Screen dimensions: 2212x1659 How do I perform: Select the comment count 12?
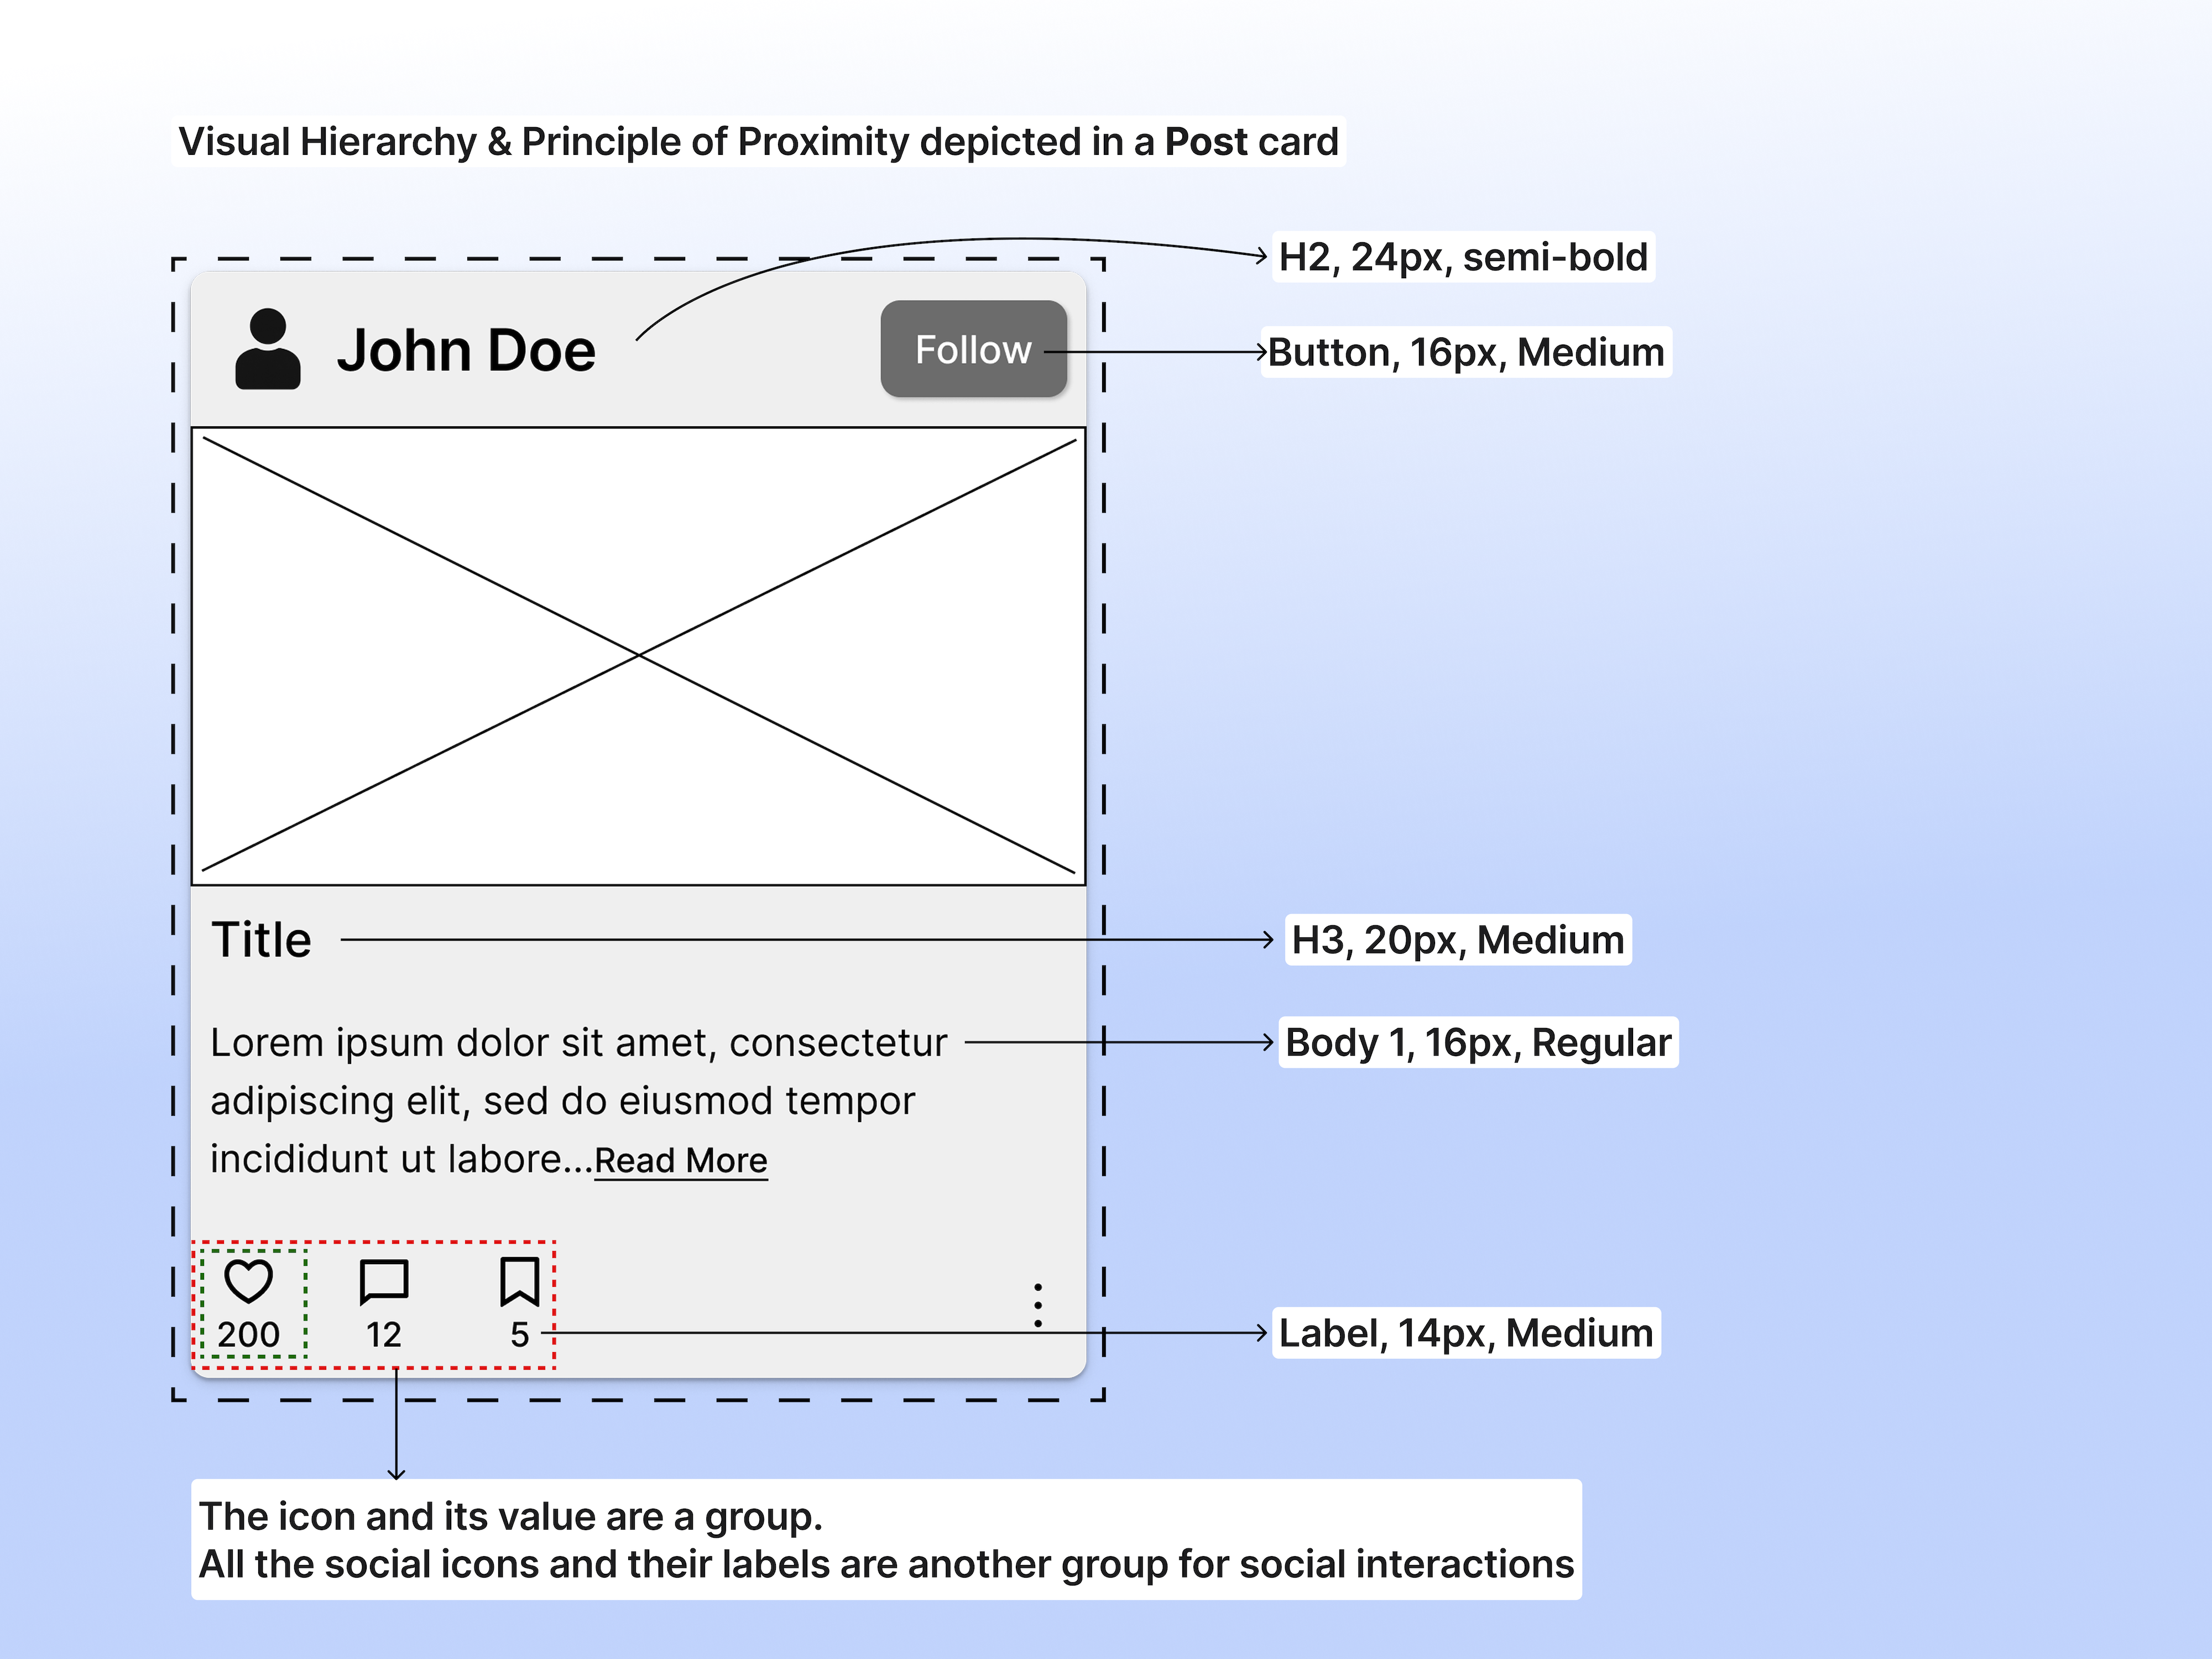coord(383,1335)
